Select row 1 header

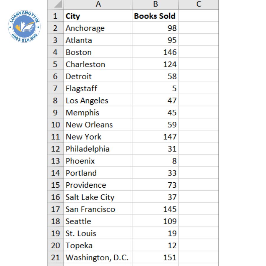[x=55, y=16]
